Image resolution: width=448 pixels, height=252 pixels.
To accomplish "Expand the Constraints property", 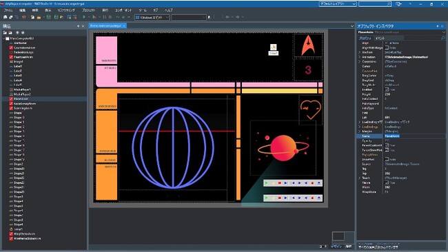I will [x=359, y=61].
